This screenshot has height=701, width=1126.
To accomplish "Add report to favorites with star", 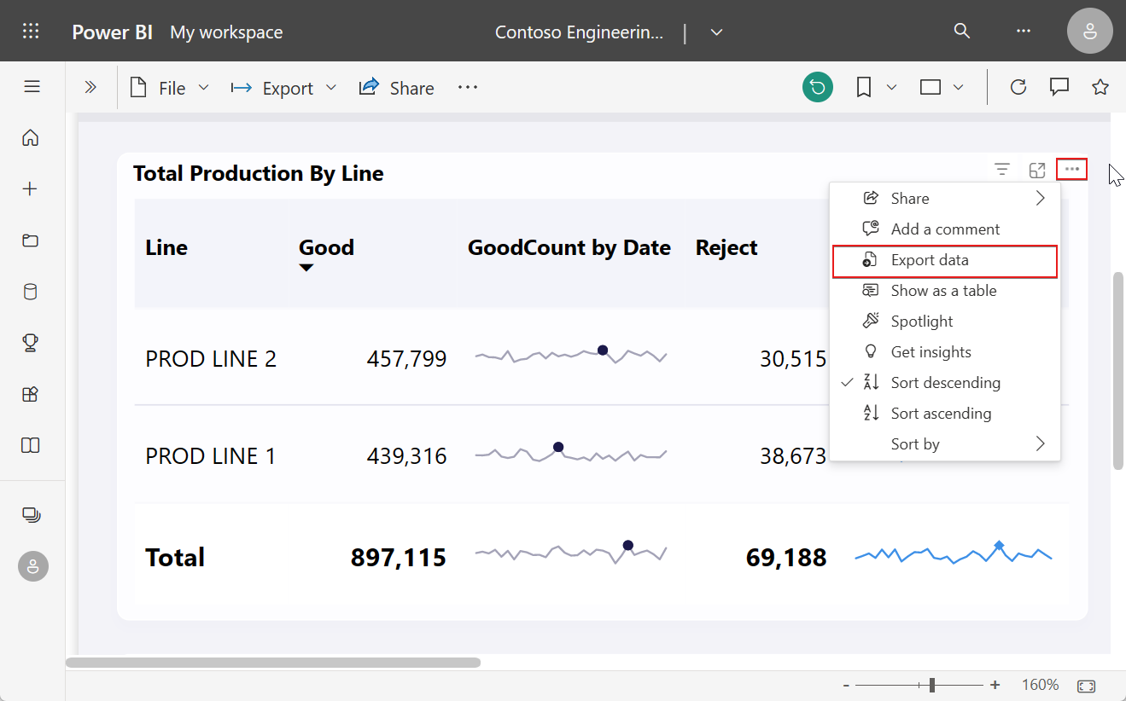I will pyautogui.click(x=1100, y=88).
